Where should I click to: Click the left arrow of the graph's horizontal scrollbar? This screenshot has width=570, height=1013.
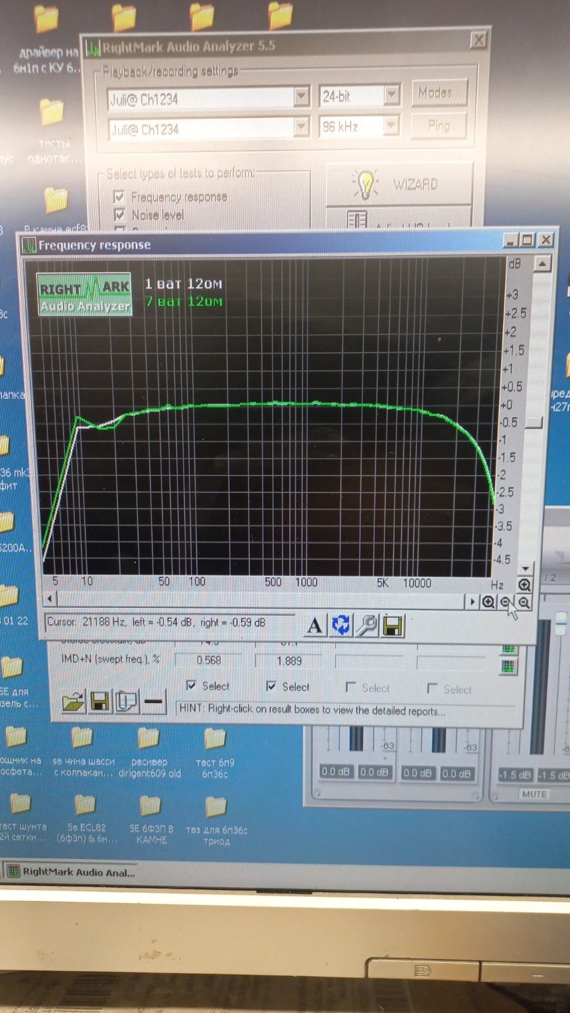point(49,598)
